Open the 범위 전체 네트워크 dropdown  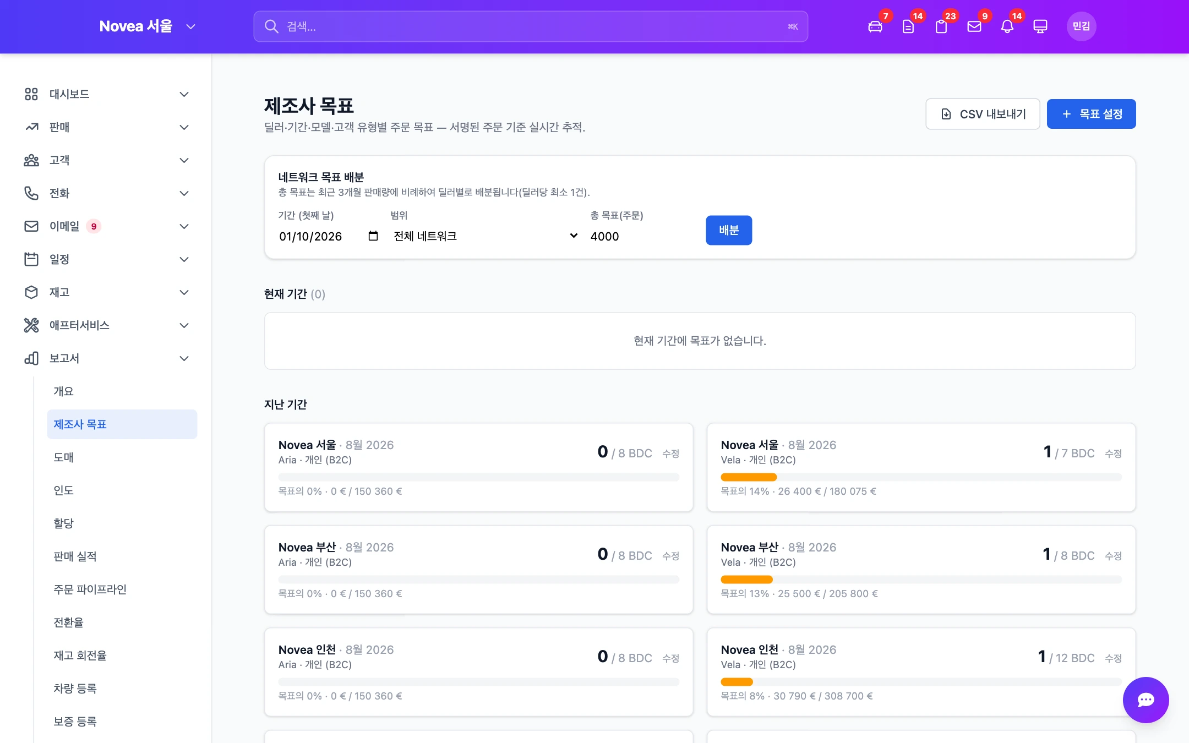click(485, 236)
